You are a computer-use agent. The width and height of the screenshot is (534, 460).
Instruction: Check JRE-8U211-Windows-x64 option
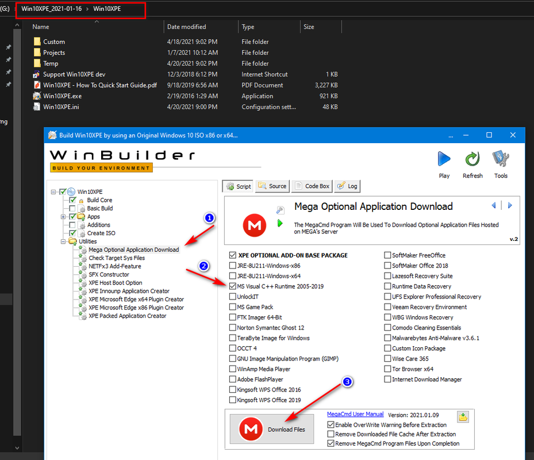coord(233,276)
